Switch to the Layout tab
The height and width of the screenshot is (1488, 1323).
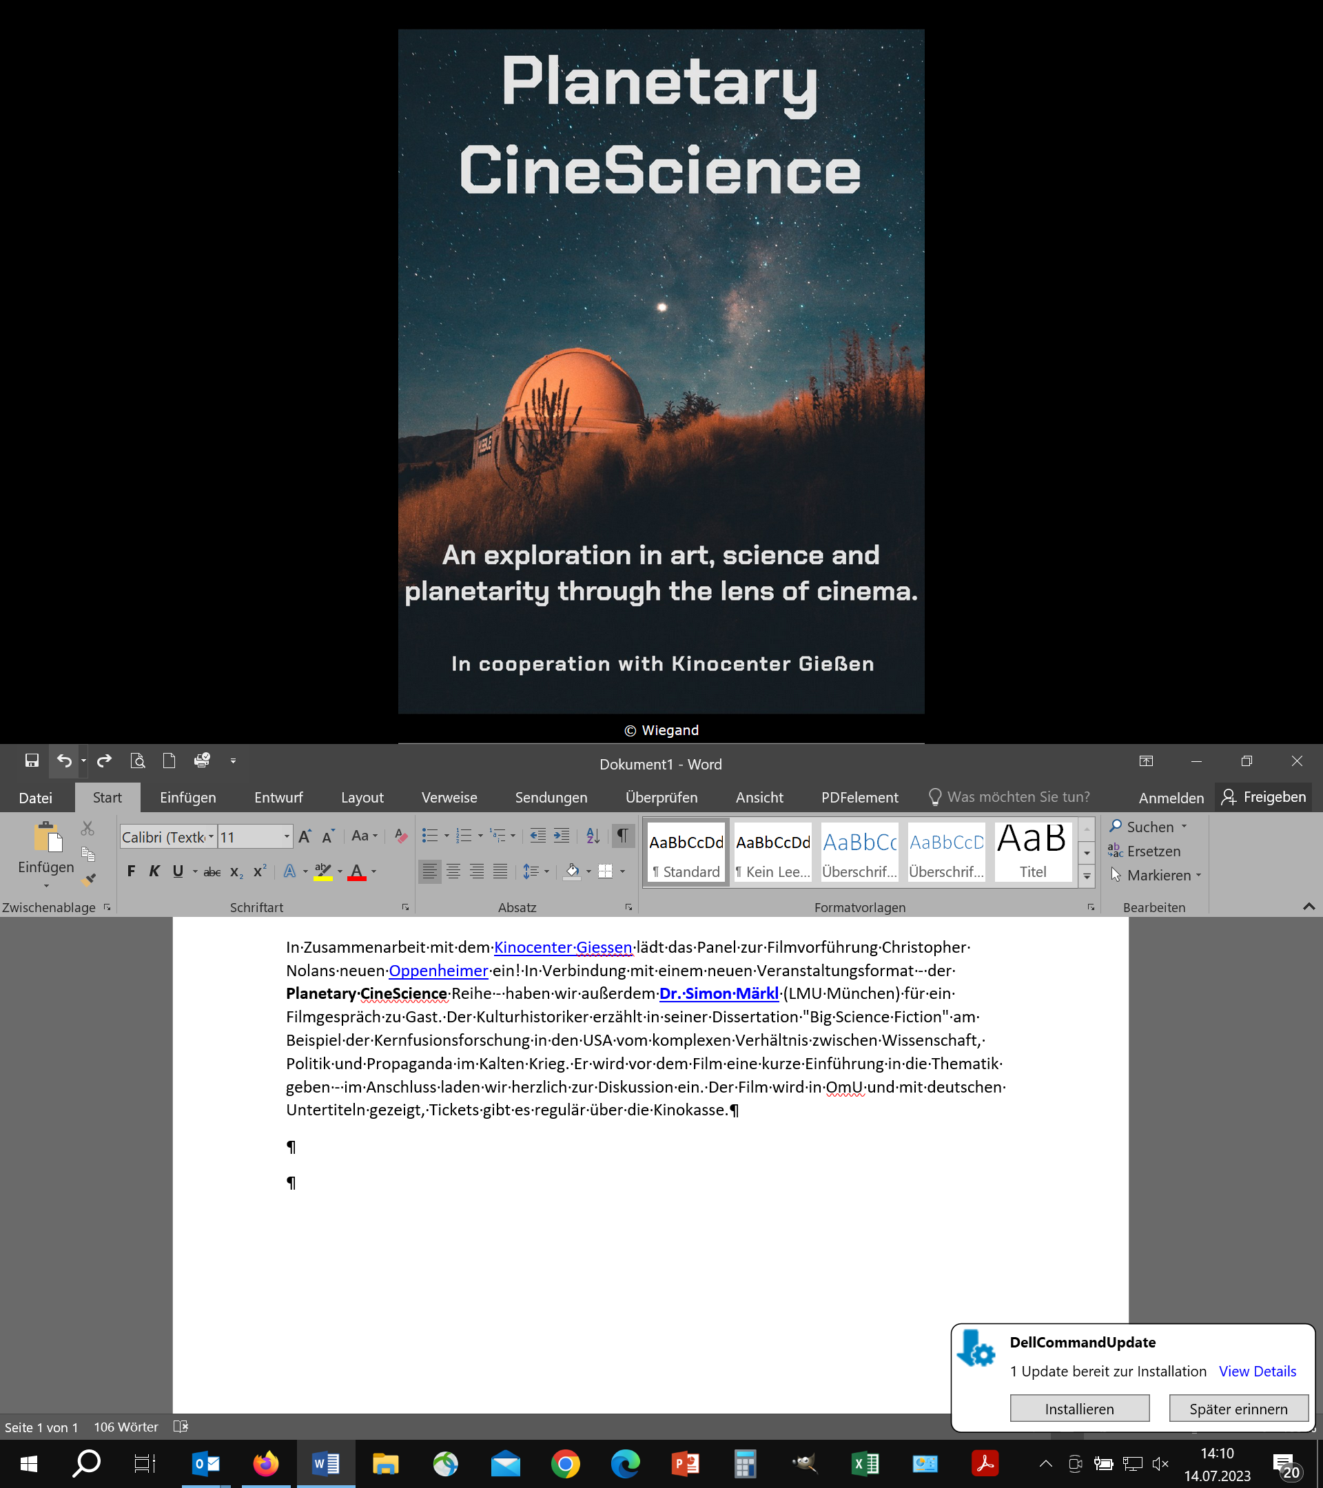coord(362,798)
